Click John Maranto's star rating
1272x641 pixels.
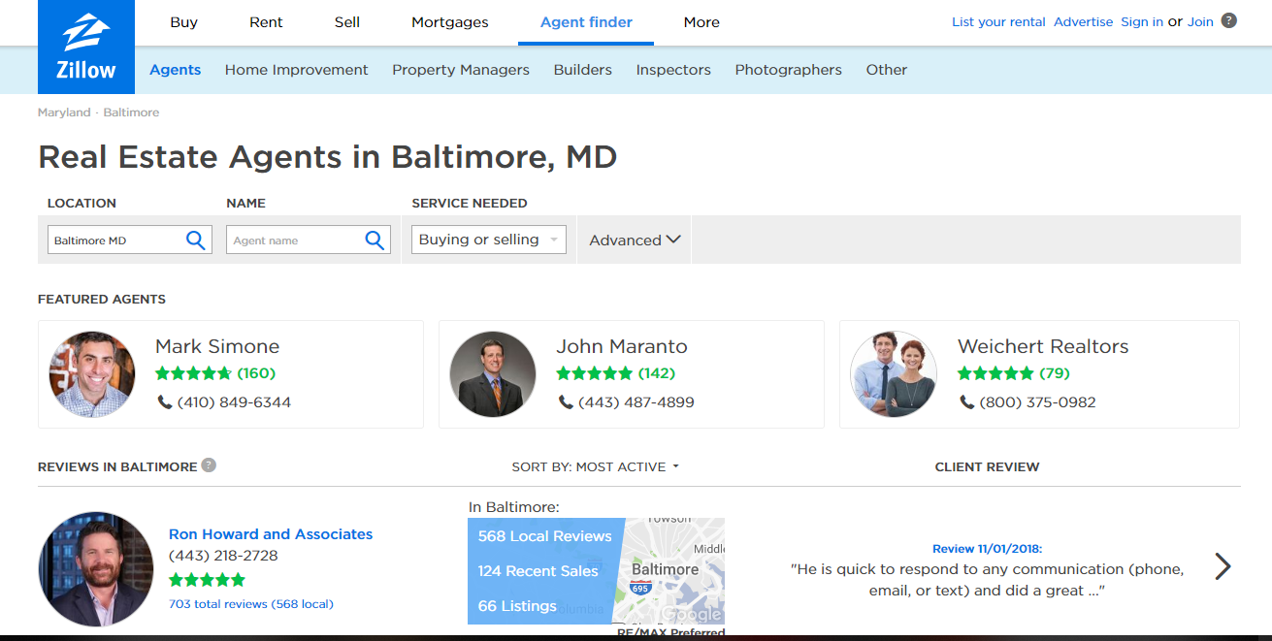pyautogui.click(x=594, y=373)
